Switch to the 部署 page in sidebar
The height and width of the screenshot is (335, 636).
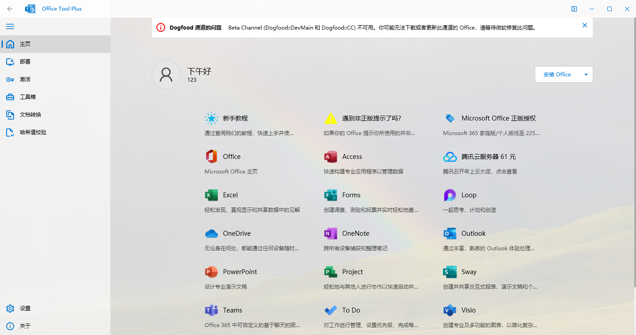[x=25, y=62]
